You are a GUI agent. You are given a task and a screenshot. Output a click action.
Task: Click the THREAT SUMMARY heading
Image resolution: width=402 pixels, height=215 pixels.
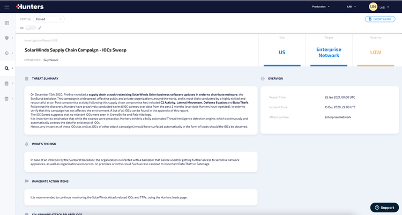pyautogui.click(x=45, y=78)
